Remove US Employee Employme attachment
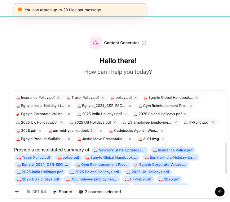 click(175, 122)
